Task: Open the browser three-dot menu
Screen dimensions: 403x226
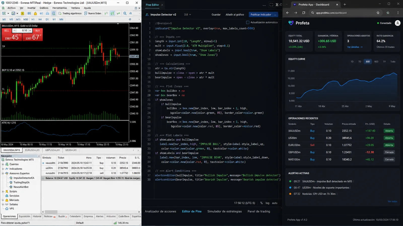Action: tap(398, 13)
